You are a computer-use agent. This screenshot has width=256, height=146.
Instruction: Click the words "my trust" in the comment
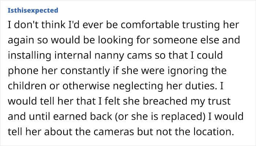coord(210,102)
